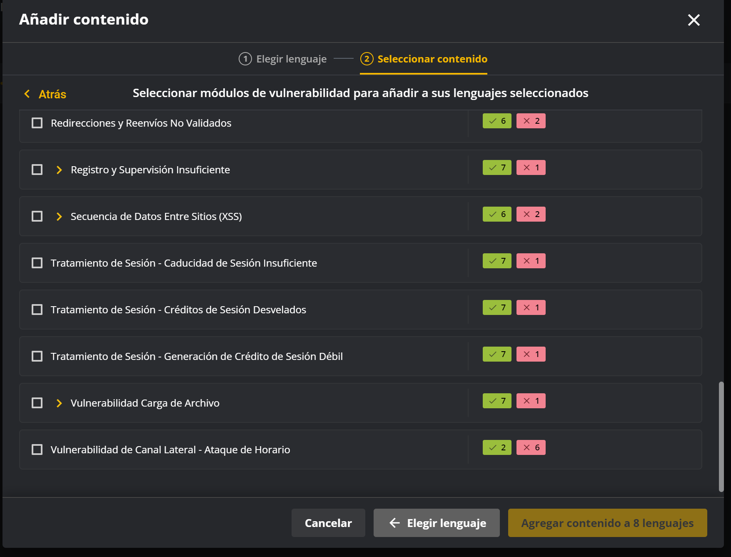This screenshot has width=731, height=557.
Task: Click red unsupported badge for Canal Lateral row
Action: click(x=531, y=447)
